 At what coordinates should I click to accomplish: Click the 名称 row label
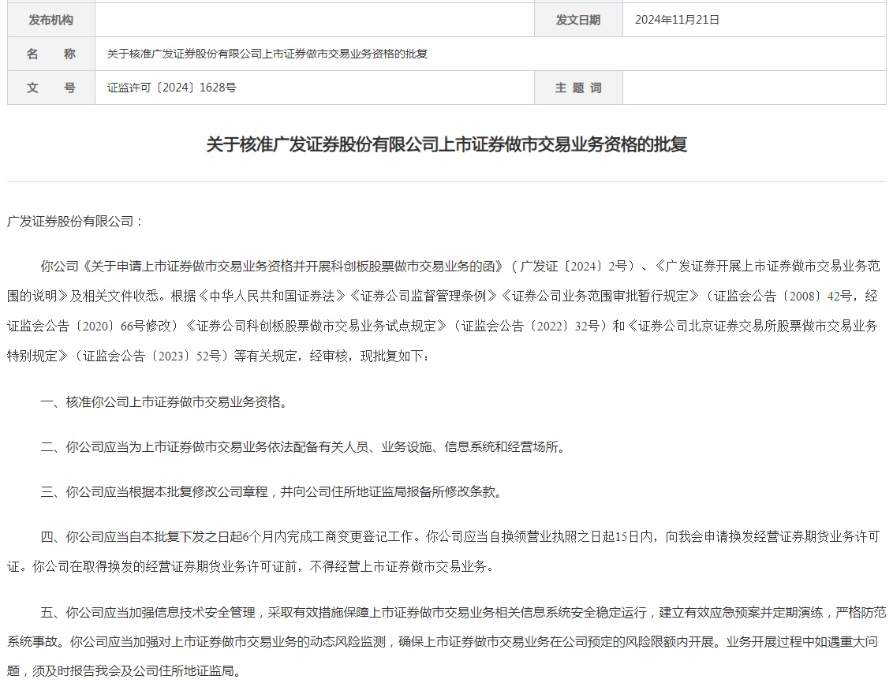click(x=51, y=54)
